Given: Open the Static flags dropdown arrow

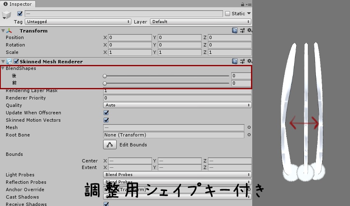Looking at the screenshot, I should (249, 14).
